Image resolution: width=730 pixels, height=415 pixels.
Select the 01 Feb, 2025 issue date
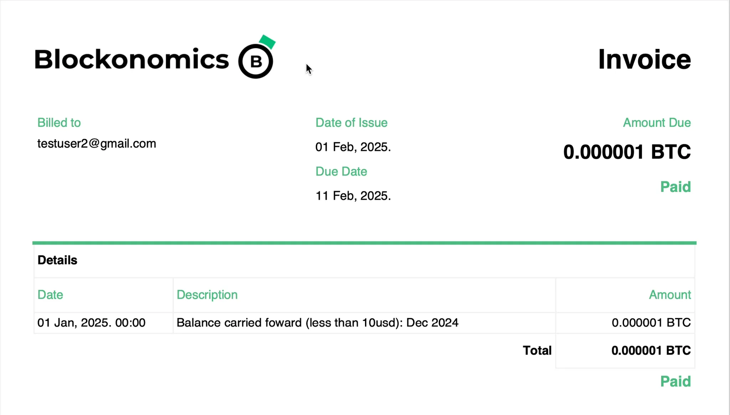click(353, 147)
